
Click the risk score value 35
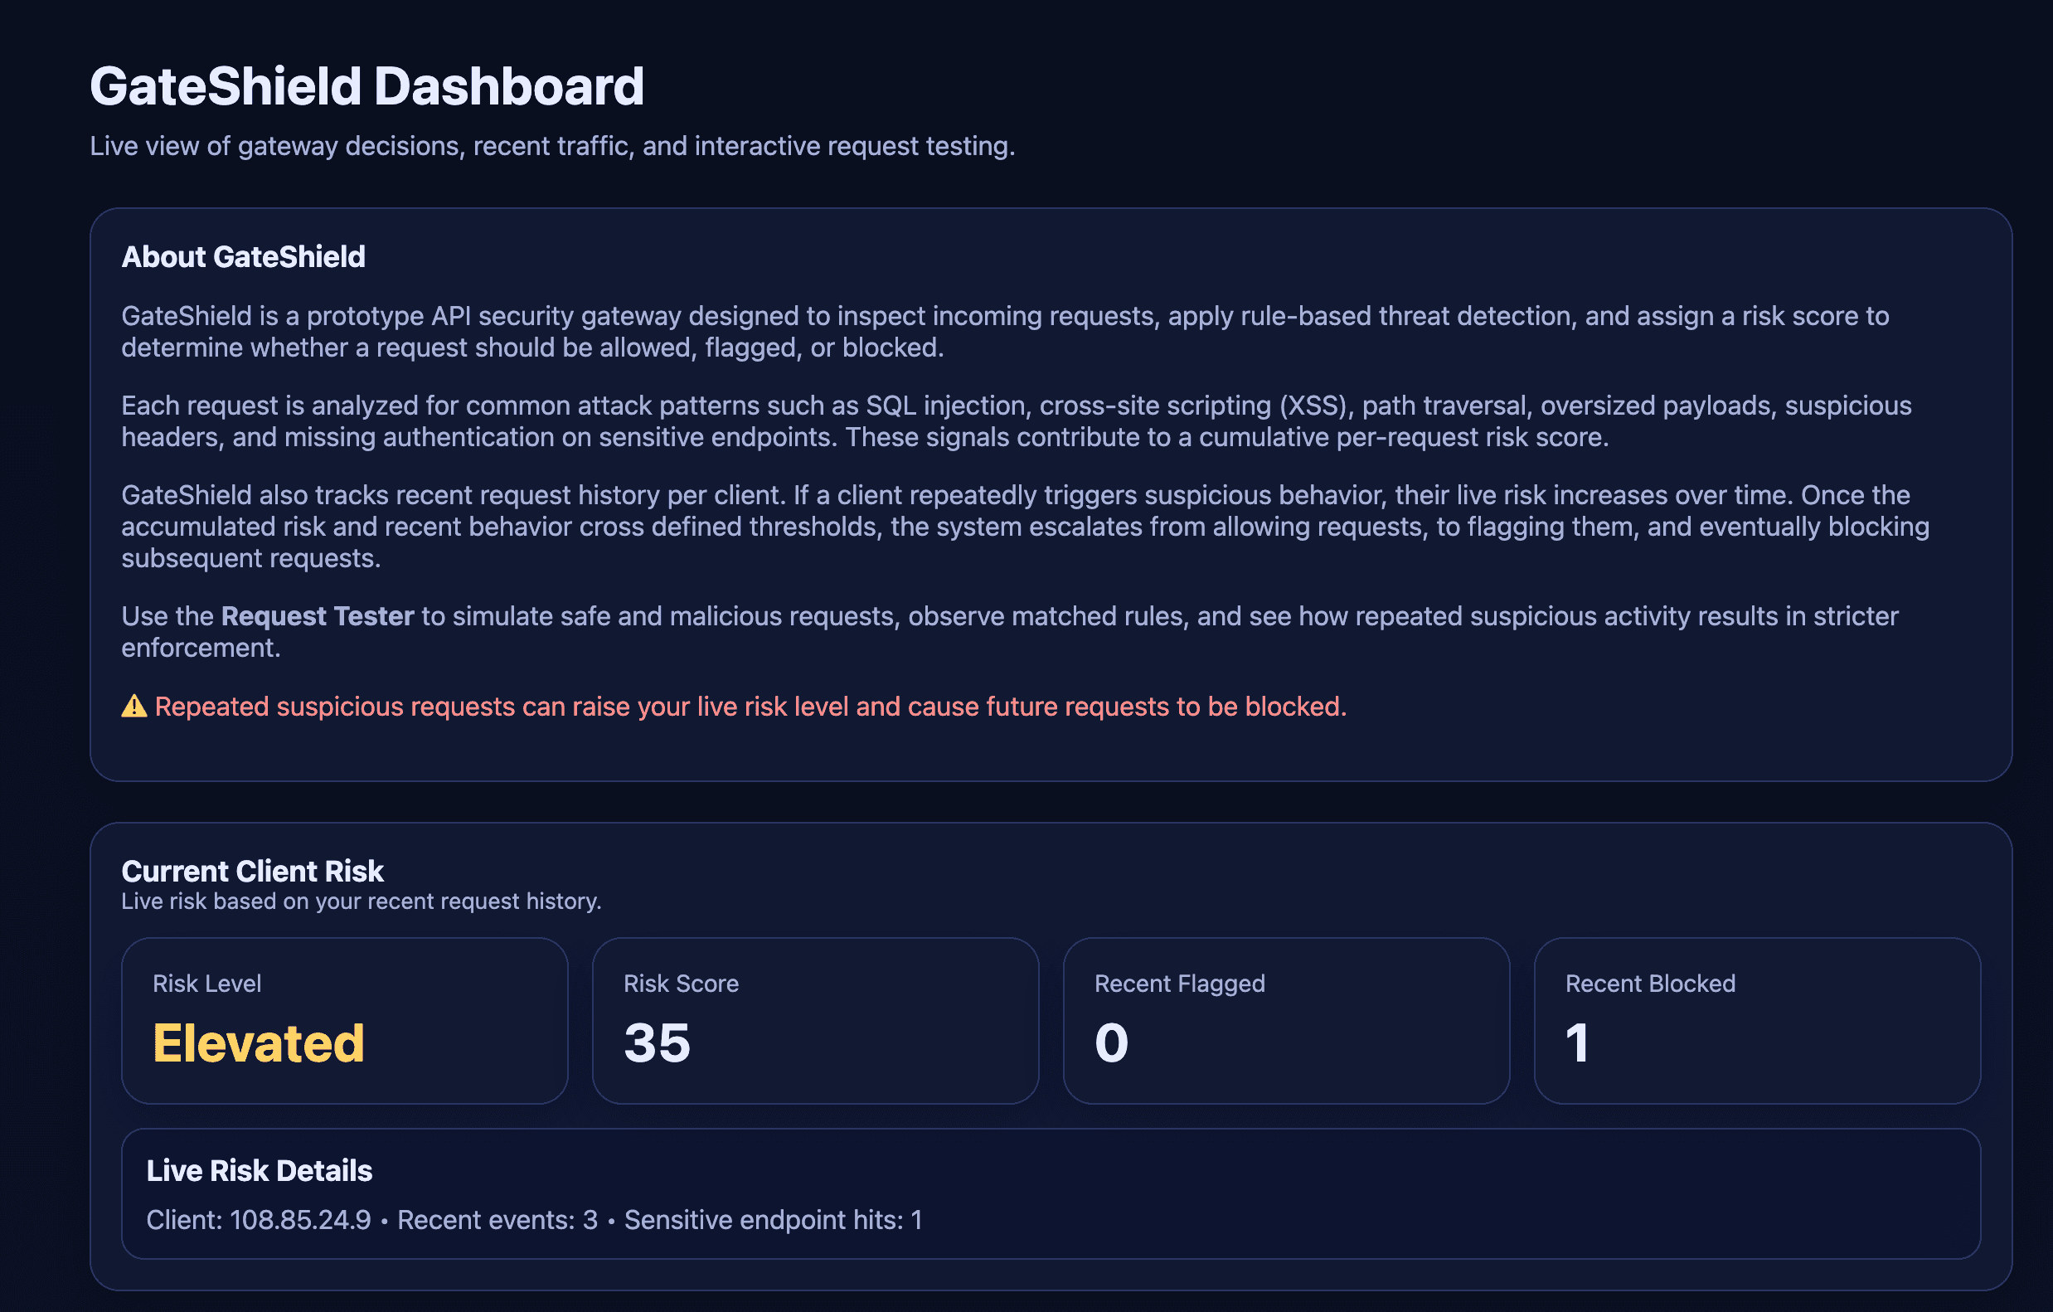[658, 1042]
